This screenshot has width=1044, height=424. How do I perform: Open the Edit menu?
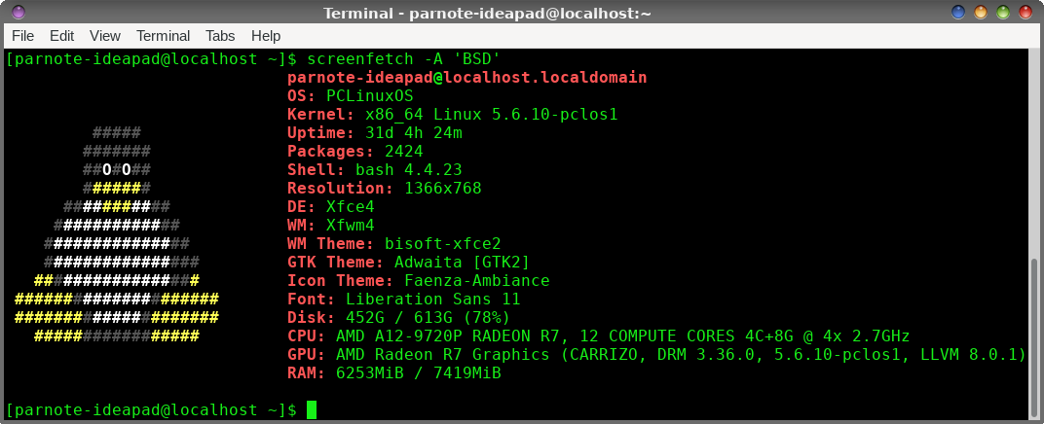(x=62, y=36)
